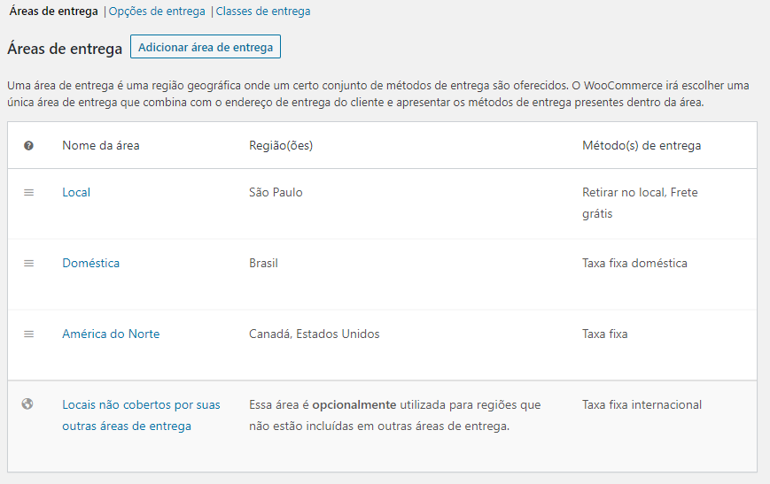Click the help question mark icon

tap(28, 145)
